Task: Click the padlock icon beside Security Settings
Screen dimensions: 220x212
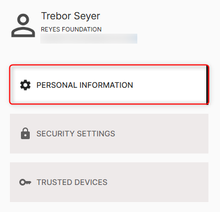Action: click(25, 134)
